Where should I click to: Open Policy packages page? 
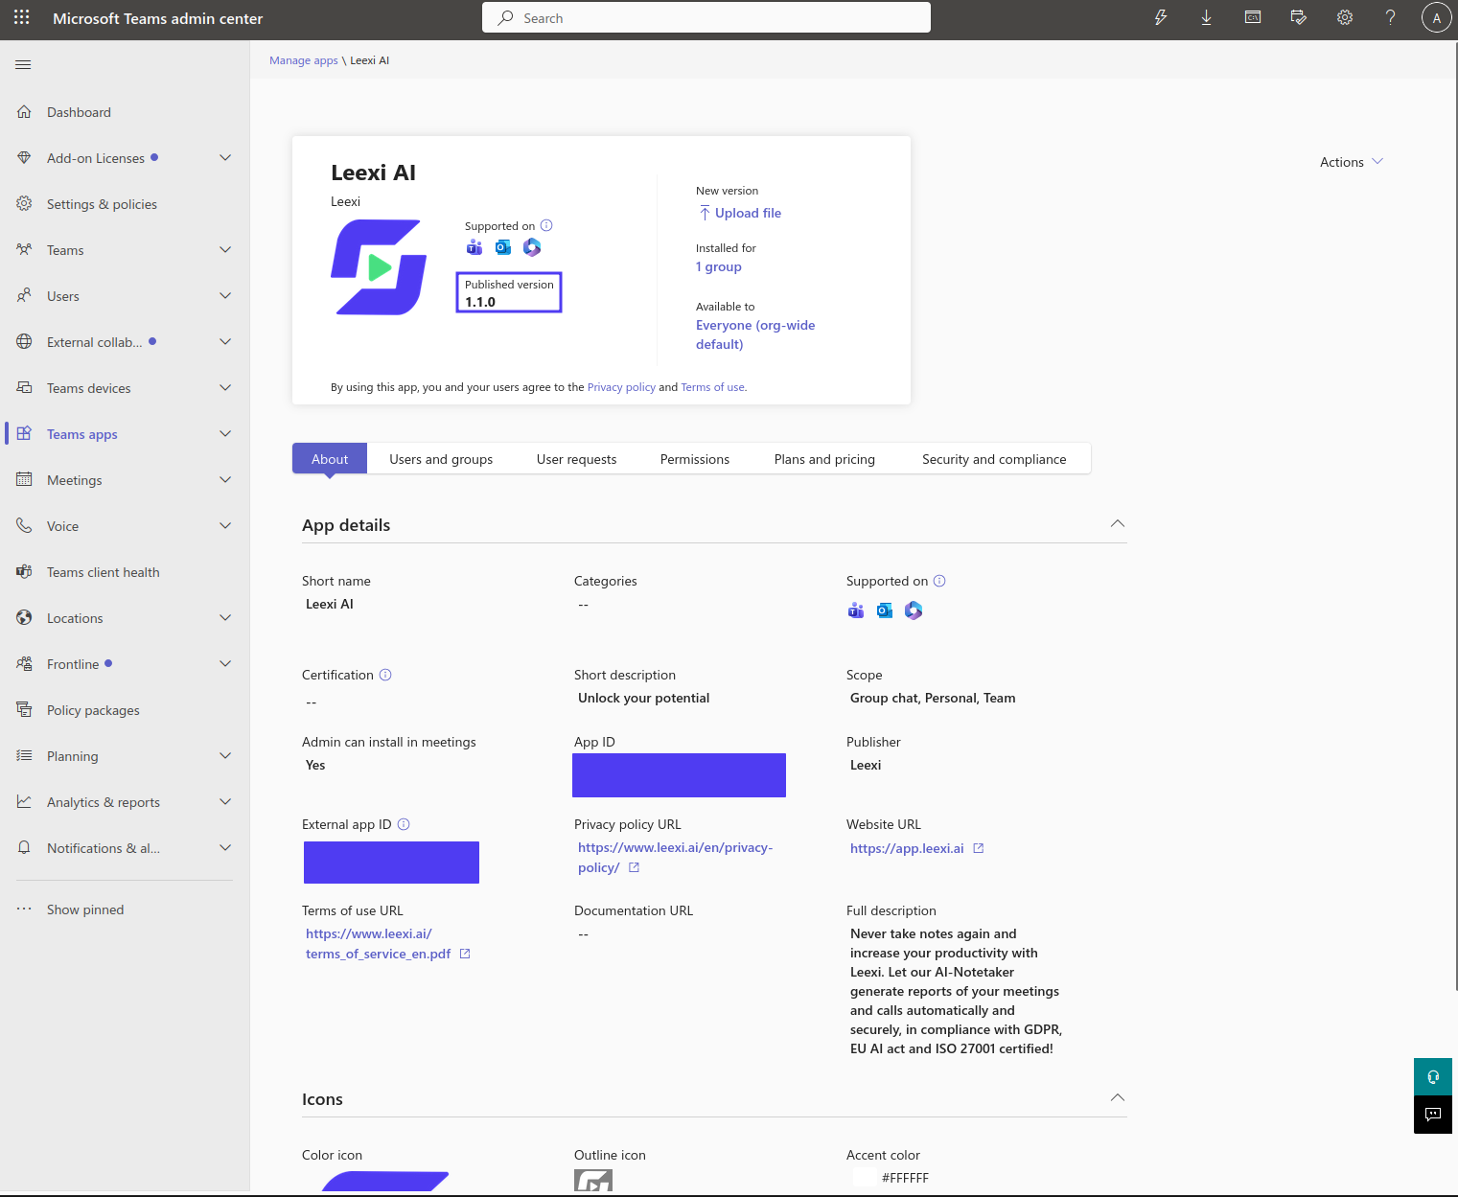[93, 710]
